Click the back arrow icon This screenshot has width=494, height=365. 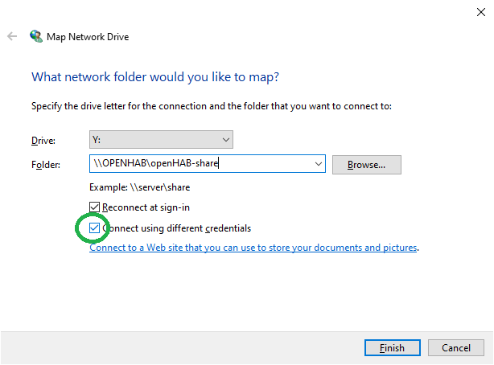click(12, 36)
